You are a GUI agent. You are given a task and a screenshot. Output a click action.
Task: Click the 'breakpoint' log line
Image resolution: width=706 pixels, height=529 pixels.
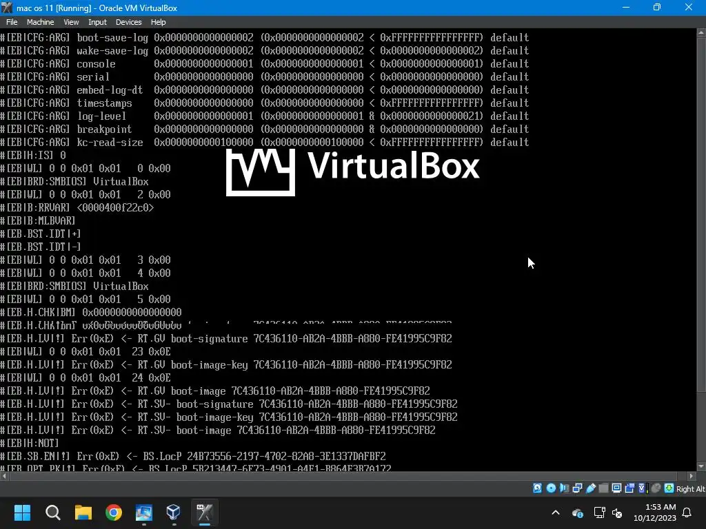(264, 129)
